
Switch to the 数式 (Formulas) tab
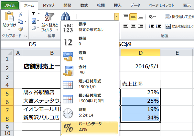point(84,5)
